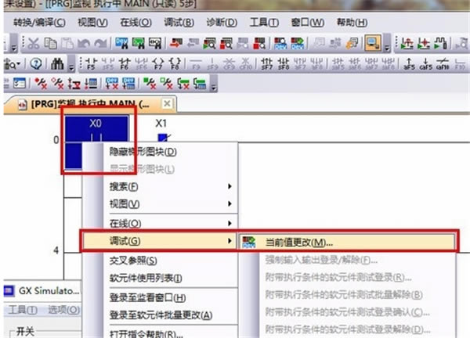Click the F5 open contact ladder icon
Viewport: 470px width, 338px height.
(91, 64)
